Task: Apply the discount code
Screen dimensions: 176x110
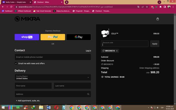Action: pos(155,44)
